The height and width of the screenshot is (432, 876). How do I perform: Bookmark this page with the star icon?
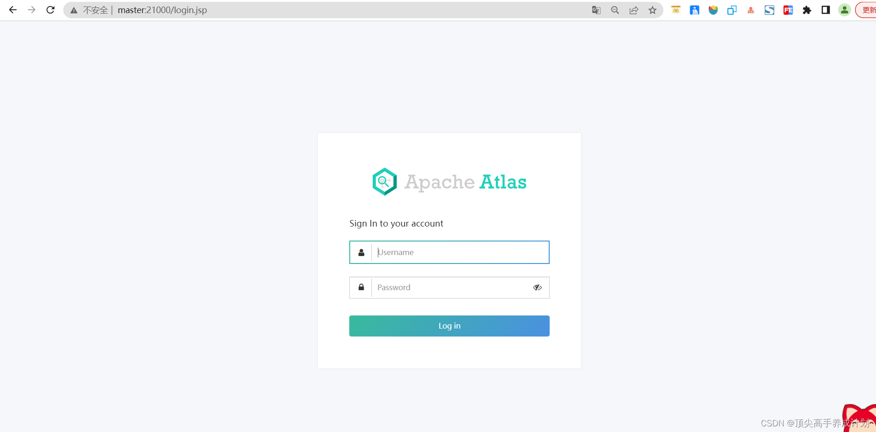(652, 10)
